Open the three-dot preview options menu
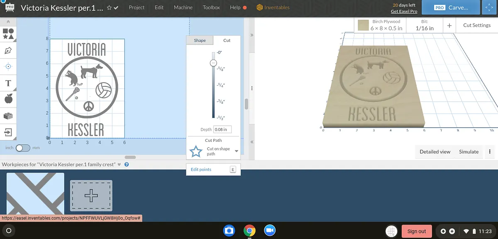498x239 pixels. pos(490,152)
